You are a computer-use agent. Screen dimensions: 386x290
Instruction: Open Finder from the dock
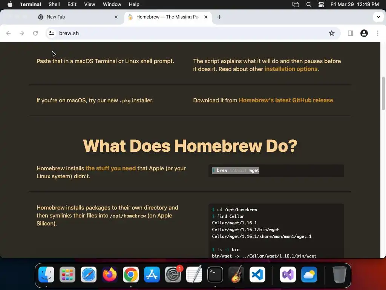coord(46,275)
